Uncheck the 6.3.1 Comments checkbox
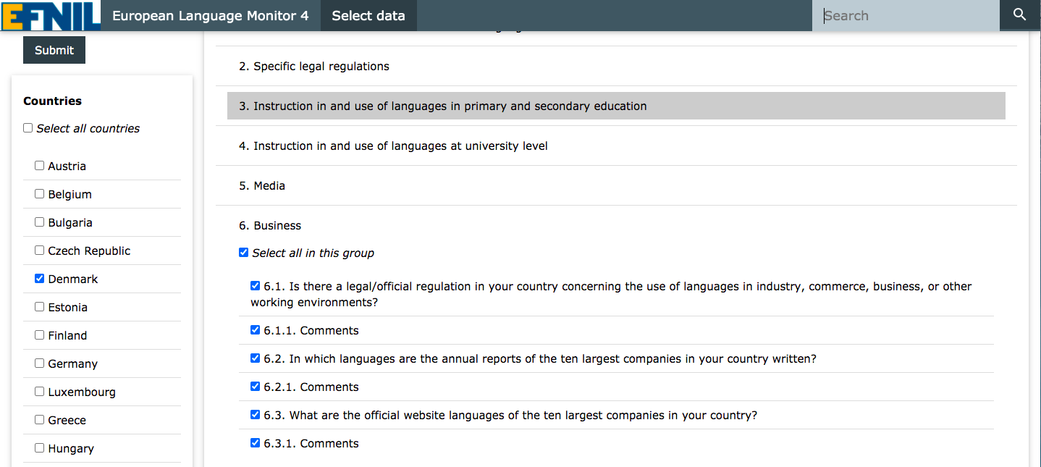The image size is (1041, 467). pyautogui.click(x=255, y=443)
